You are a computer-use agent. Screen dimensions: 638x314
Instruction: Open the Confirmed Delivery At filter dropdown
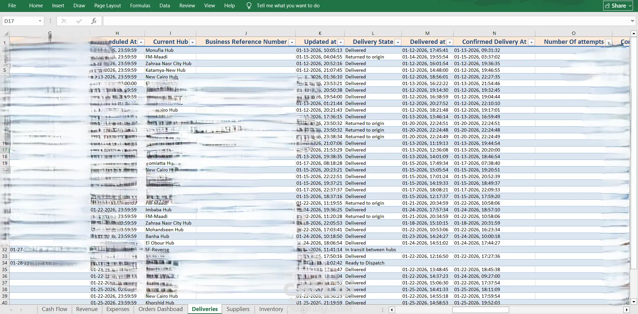(531, 42)
